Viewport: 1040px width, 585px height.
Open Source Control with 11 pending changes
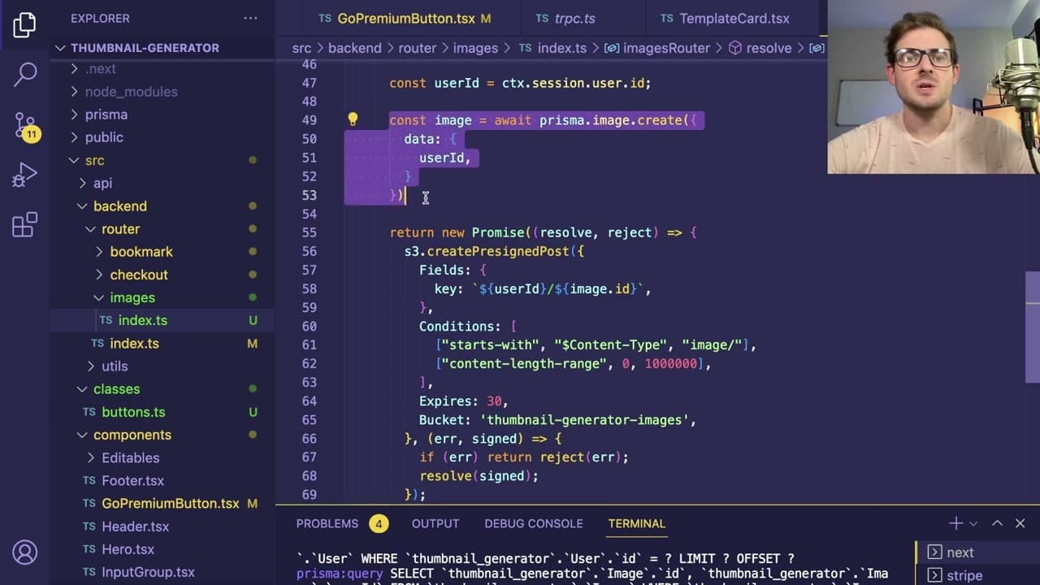point(25,126)
